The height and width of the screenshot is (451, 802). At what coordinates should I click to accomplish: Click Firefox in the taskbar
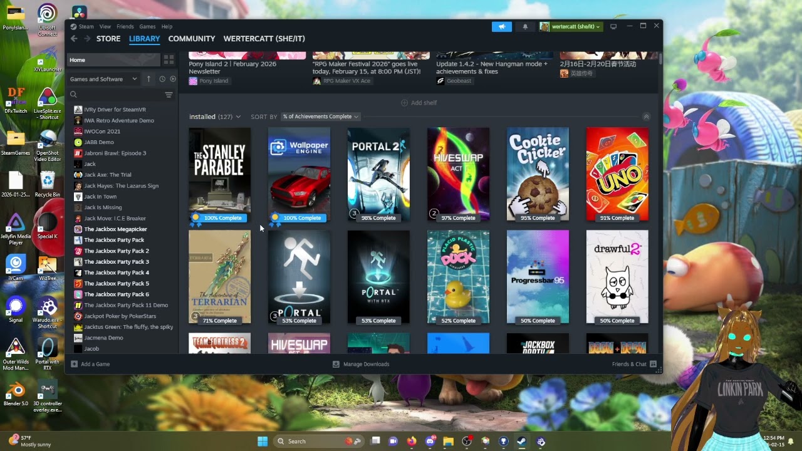pos(411,441)
